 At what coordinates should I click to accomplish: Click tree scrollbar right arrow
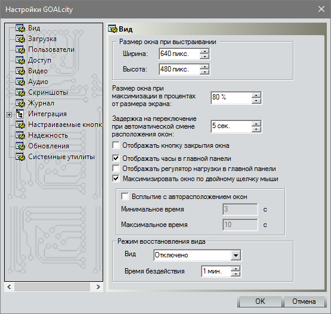tap(98, 287)
